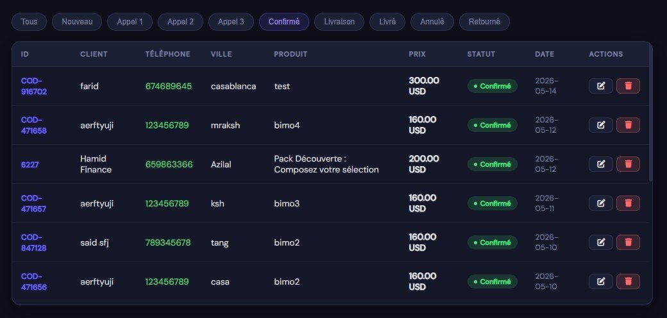Click Confirmé badge in bimo4 row
The image size is (667, 318).
click(x=493, y=125)
